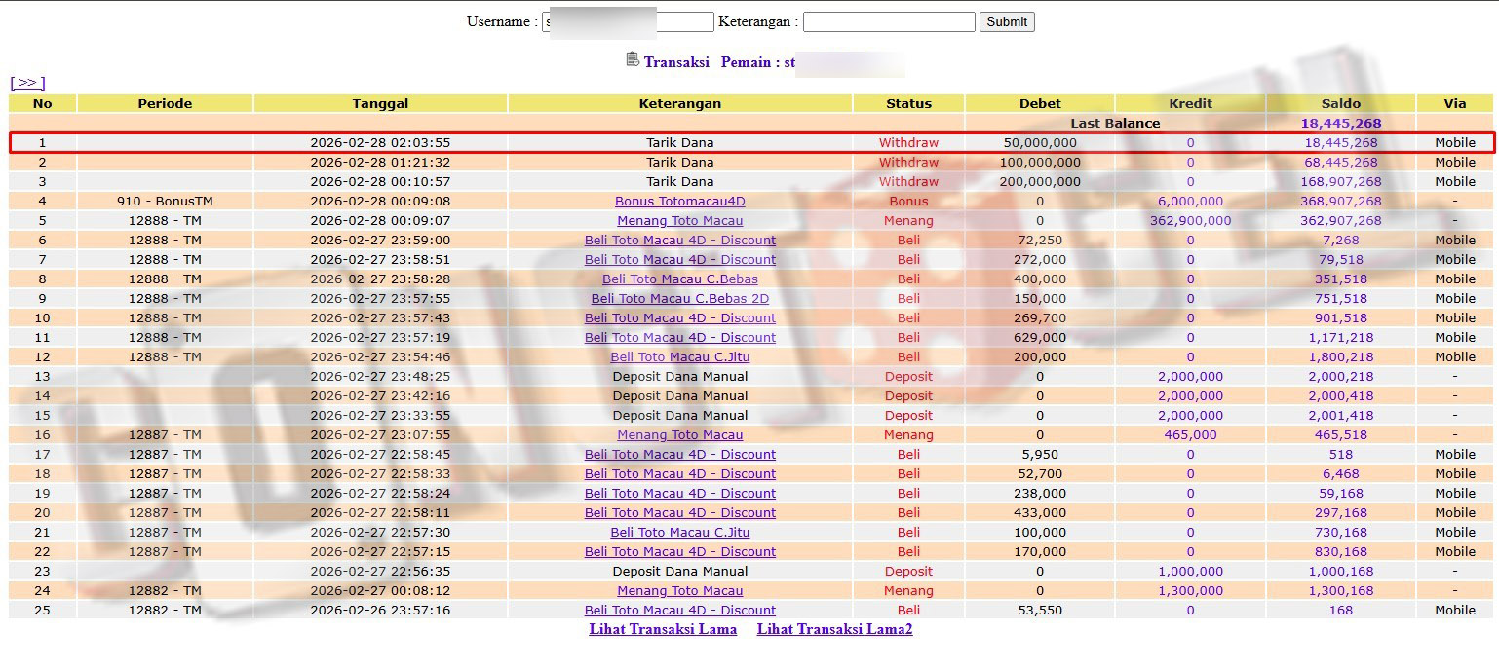
Task: Click the Transaksi document icon
Action: 633,60
